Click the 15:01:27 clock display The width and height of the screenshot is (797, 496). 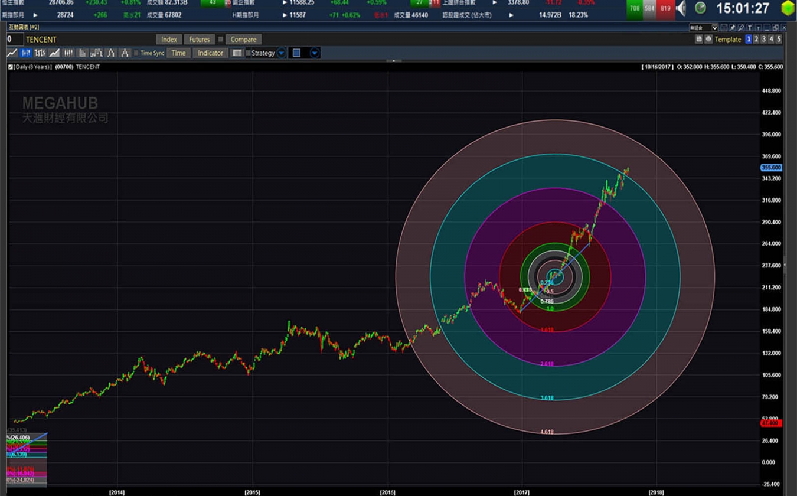click(743, 8)
